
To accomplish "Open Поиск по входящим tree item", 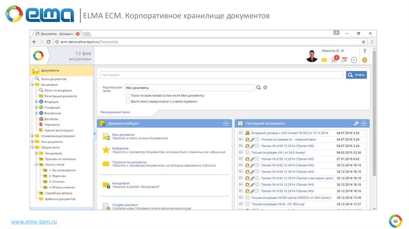I will click(x=58, y=91).
